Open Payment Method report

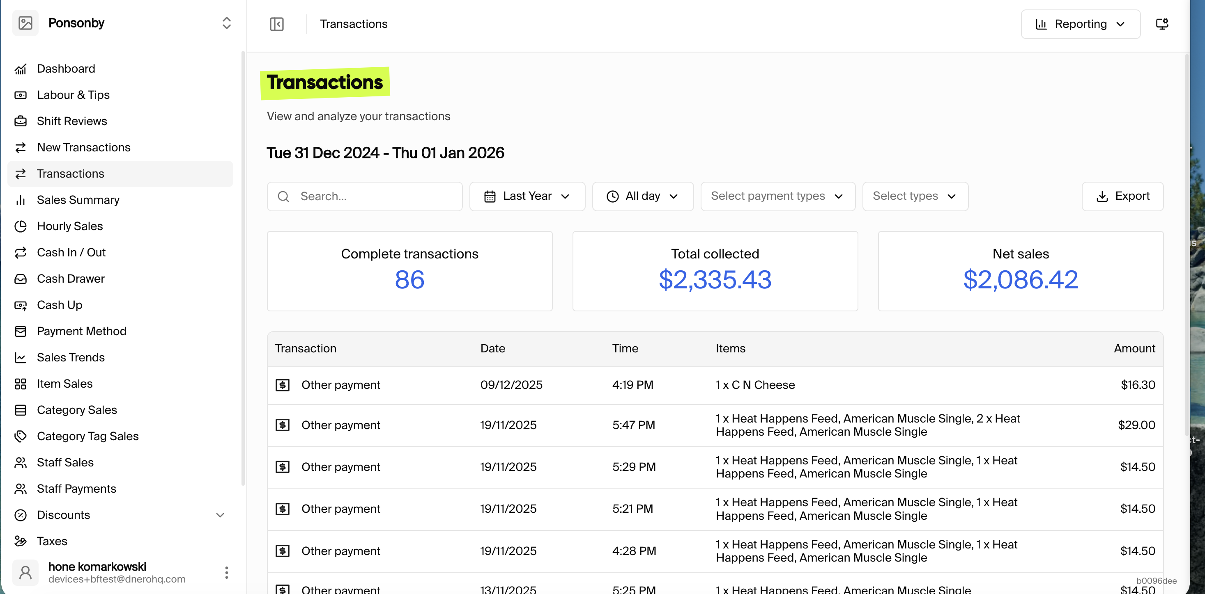120,331
